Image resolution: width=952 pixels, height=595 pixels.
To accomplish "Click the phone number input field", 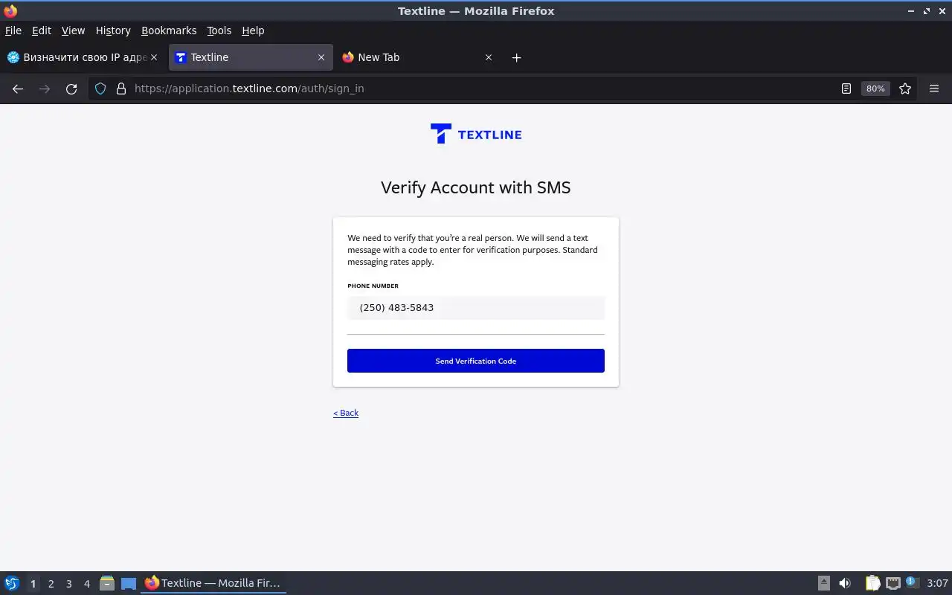I will [x=476, y=308].
